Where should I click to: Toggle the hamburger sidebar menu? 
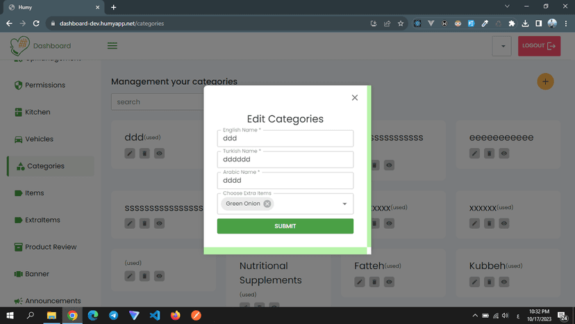pyautogui.click(x=112, y=46)
